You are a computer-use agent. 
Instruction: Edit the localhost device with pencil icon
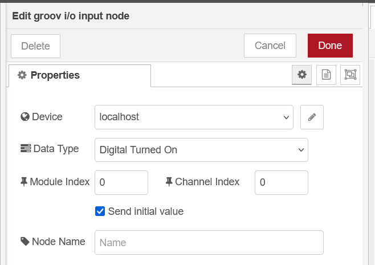(x=312, y=117)
